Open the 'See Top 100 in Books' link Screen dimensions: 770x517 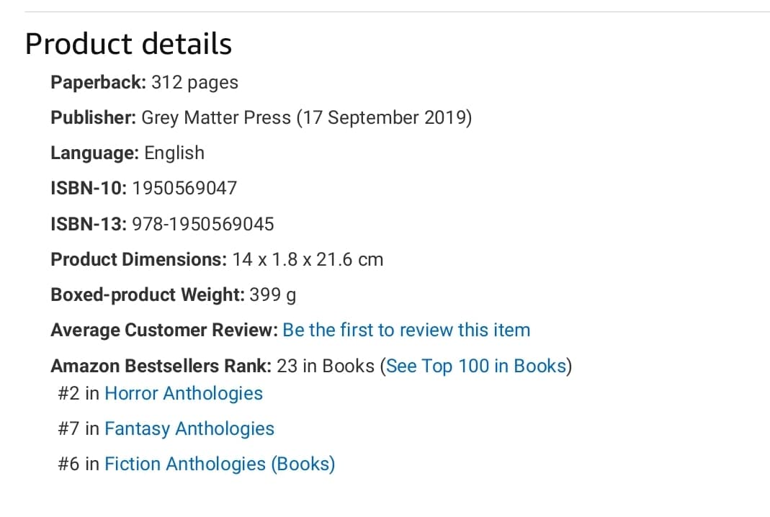tap(476, 367)
